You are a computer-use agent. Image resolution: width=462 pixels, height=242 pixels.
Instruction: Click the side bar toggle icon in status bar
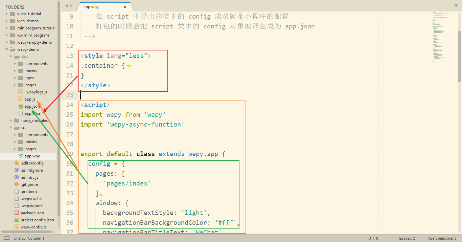pos(7,238)
